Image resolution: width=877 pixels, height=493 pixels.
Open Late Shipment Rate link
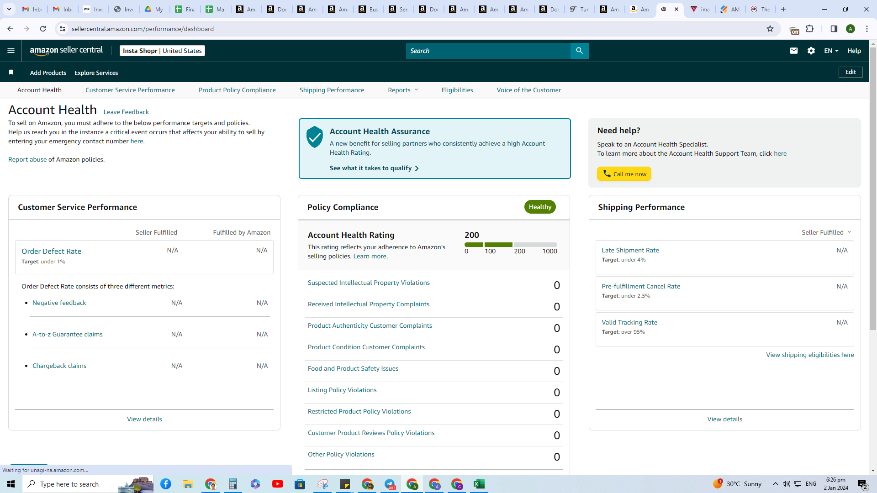click(630, 250)
